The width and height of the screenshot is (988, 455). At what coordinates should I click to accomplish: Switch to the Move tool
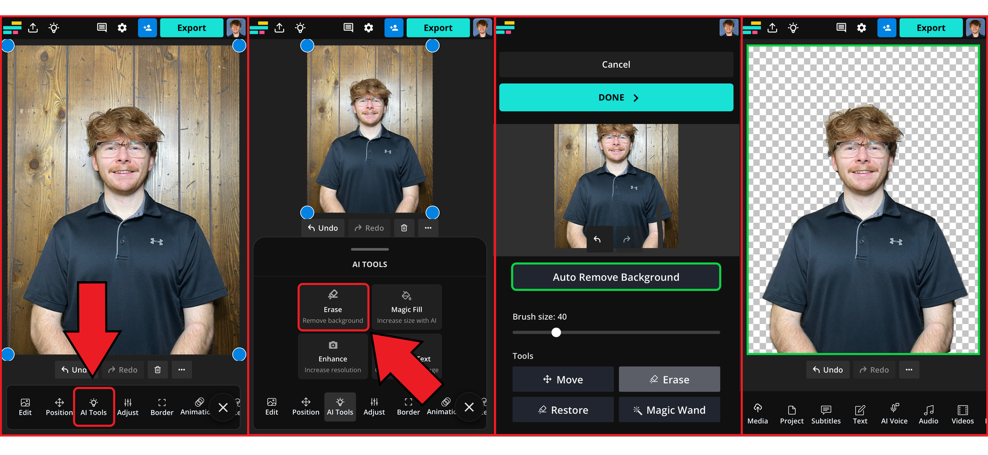(563, 379)
